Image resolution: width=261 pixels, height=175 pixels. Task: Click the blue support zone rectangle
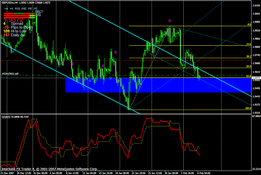click(x=158, y=85)
